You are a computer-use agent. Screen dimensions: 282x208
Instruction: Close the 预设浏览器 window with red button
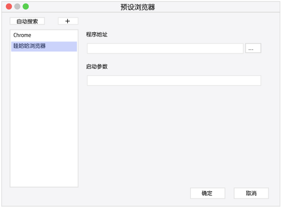click(x=9, y=6)
